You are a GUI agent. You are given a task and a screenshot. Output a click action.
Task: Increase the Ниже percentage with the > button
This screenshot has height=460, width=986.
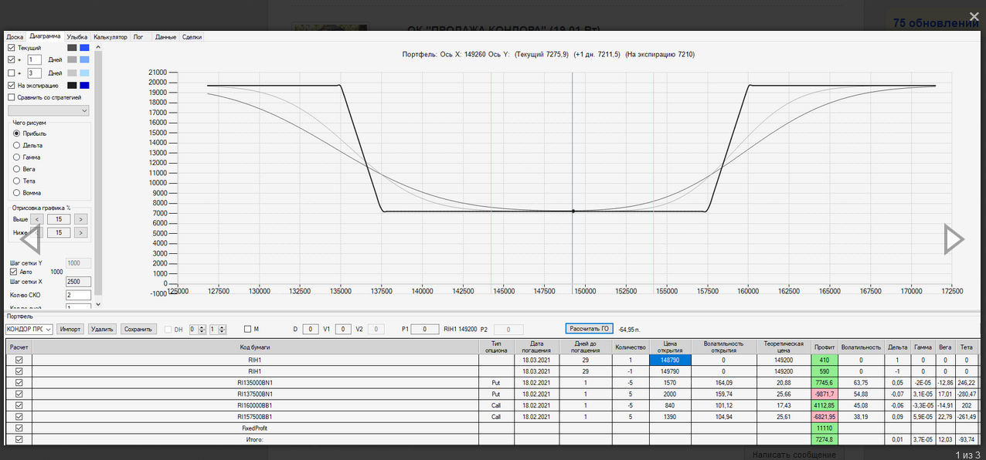[x=80, y=232]
